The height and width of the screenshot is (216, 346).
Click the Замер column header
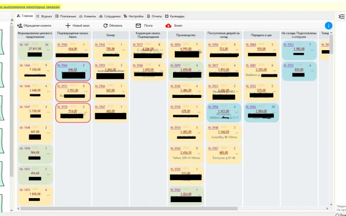[x=110, y=35]
